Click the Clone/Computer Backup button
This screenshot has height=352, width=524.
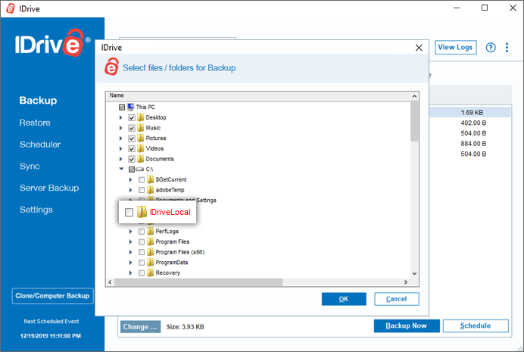(52, 296)
